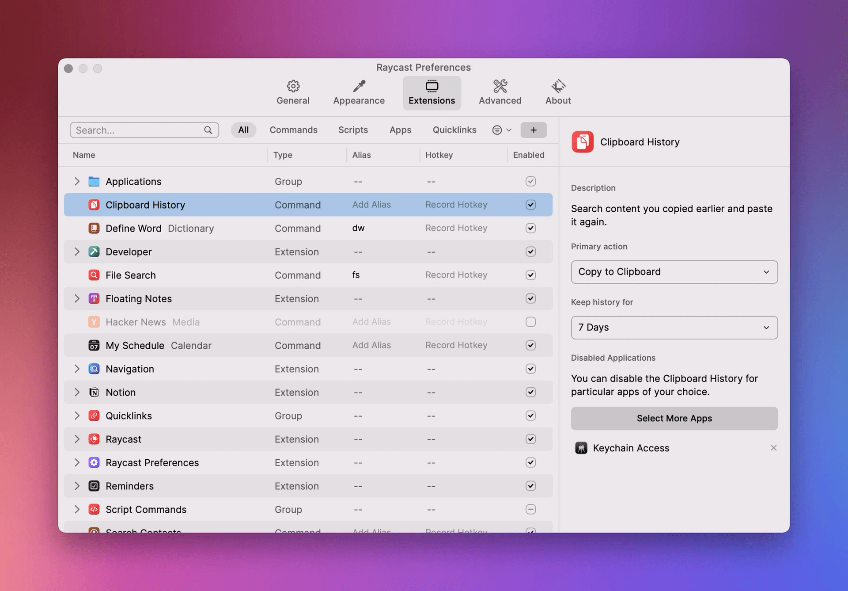848x591 pixels.
Task: Click the plus icon to add an extension
Action: (534, 130)
